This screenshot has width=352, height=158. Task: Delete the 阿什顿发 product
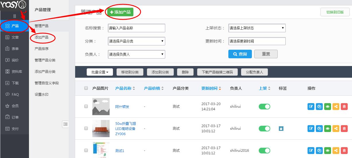click(344, 107)
